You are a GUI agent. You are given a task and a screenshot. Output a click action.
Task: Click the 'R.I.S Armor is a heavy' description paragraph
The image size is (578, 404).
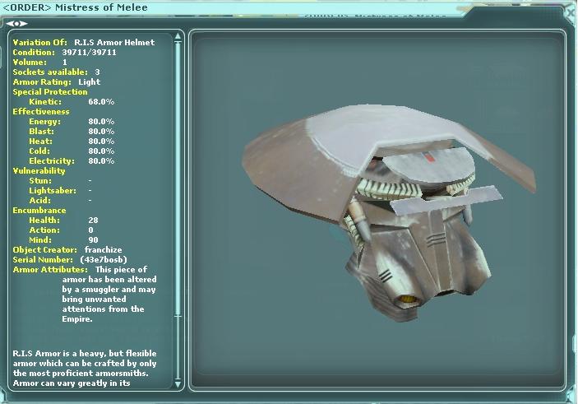tap(85, 369)
